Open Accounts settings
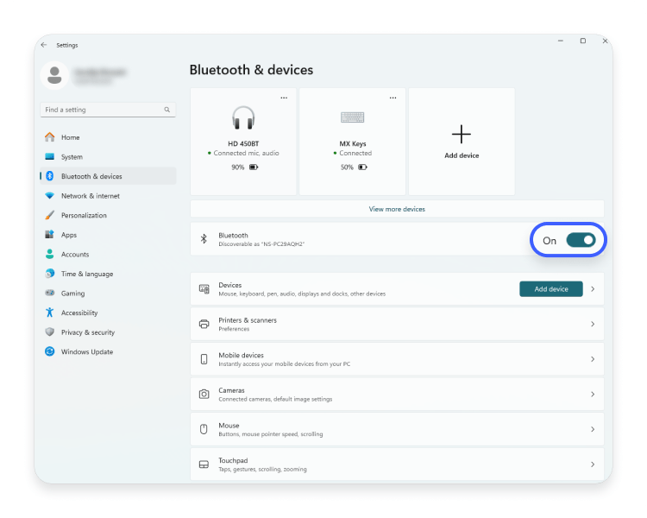The width and height of the screenshot is (647, 518). click(x=108, y=254)
